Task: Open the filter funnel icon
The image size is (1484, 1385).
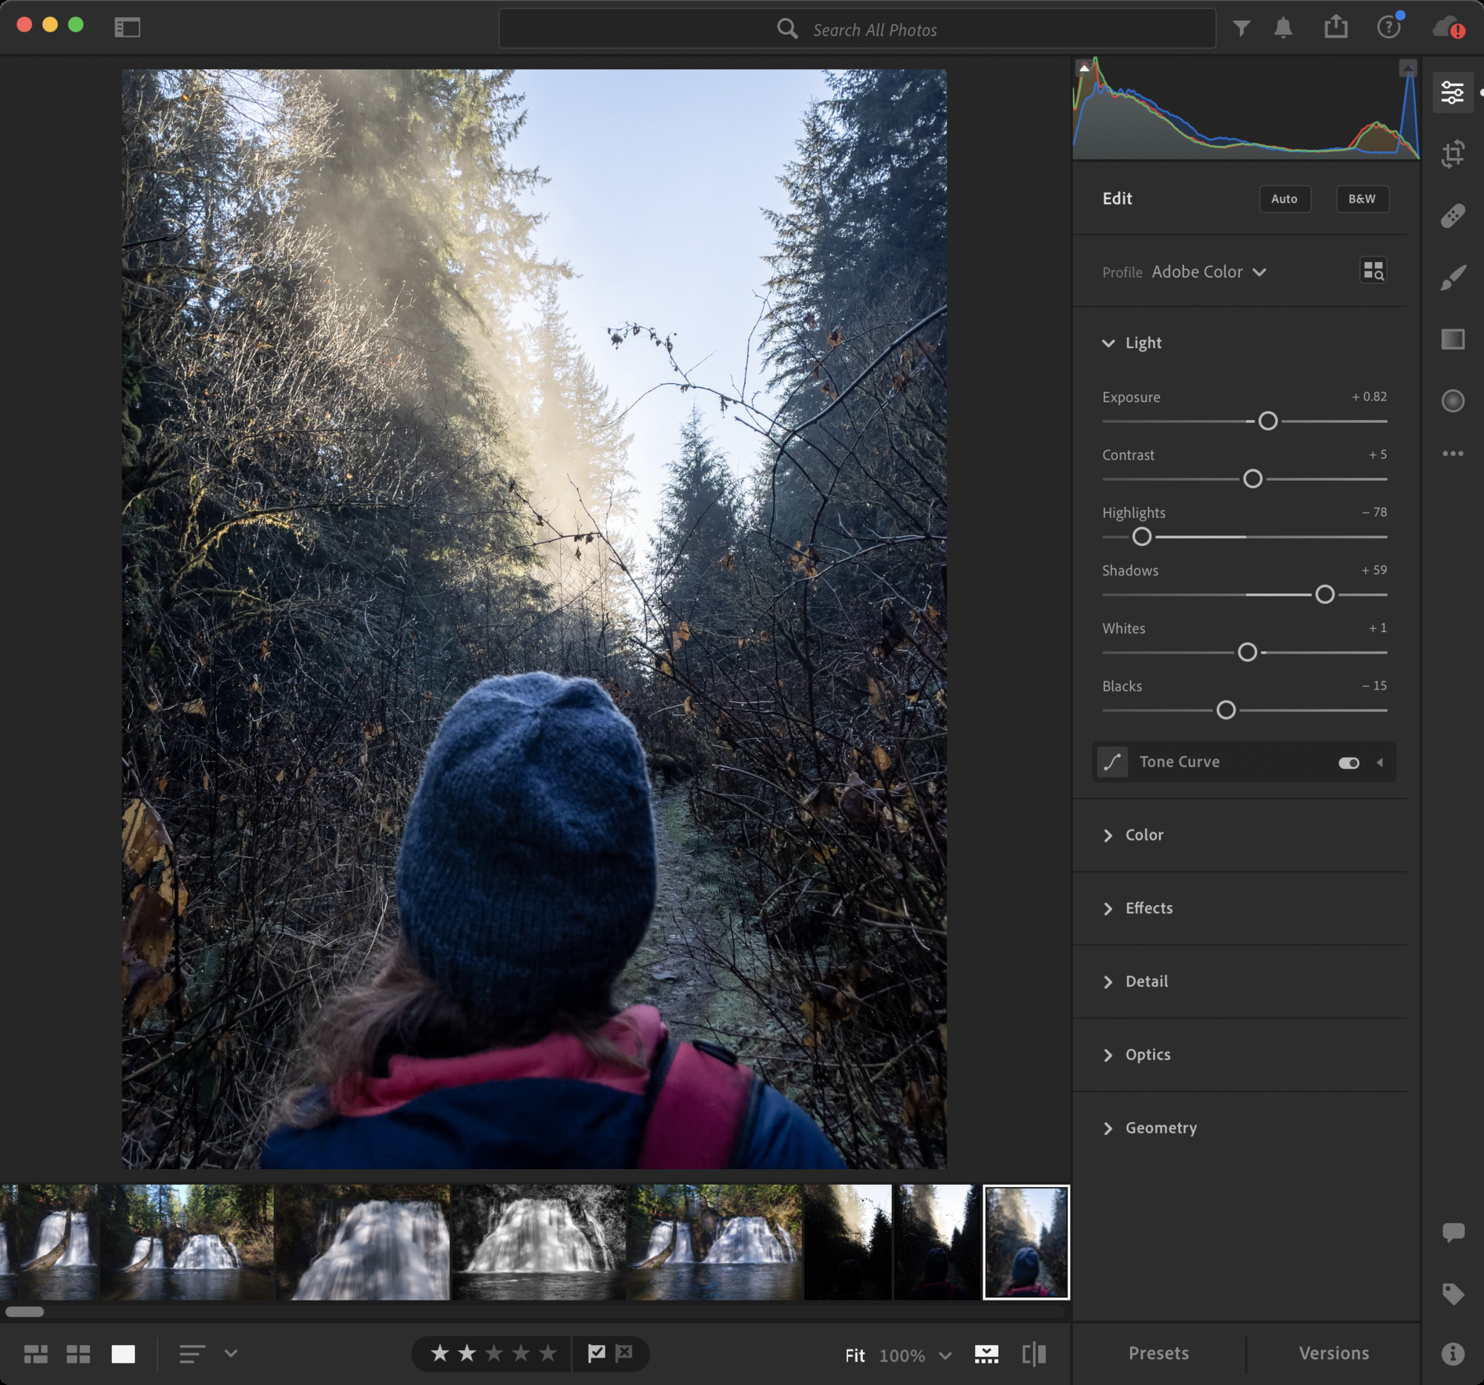Action: (x=1241, y=28)
